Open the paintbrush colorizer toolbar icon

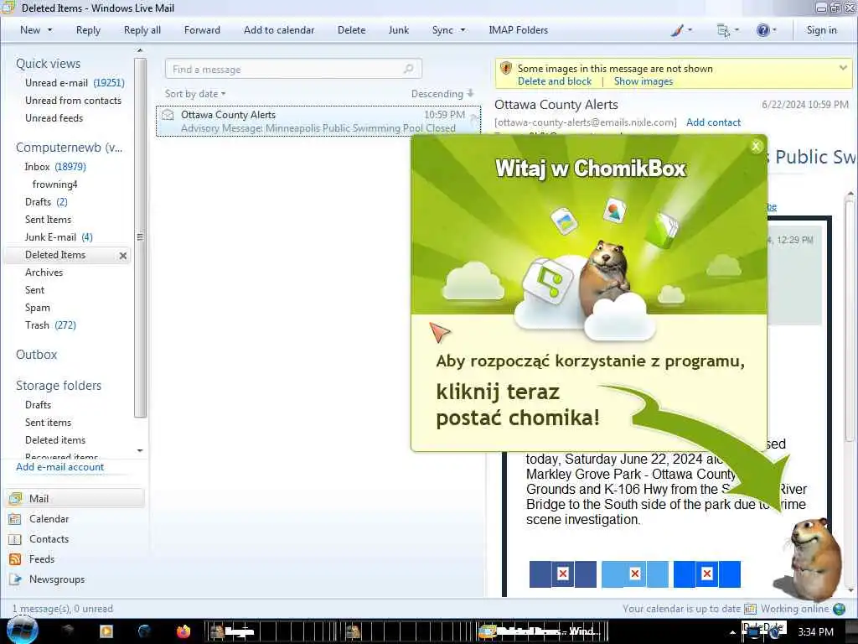pyautogui.click(x=677, y=30)
